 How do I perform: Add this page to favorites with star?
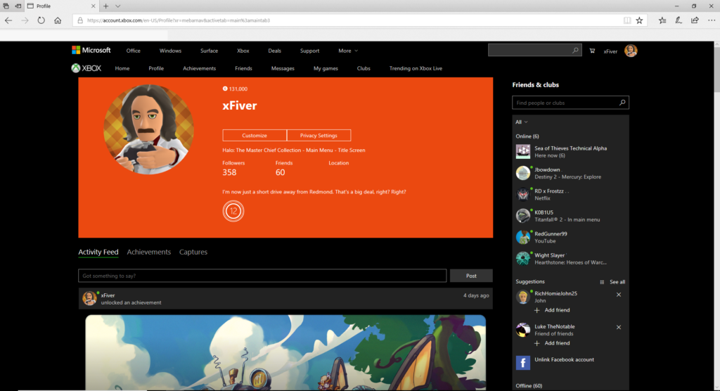[639, 21]
